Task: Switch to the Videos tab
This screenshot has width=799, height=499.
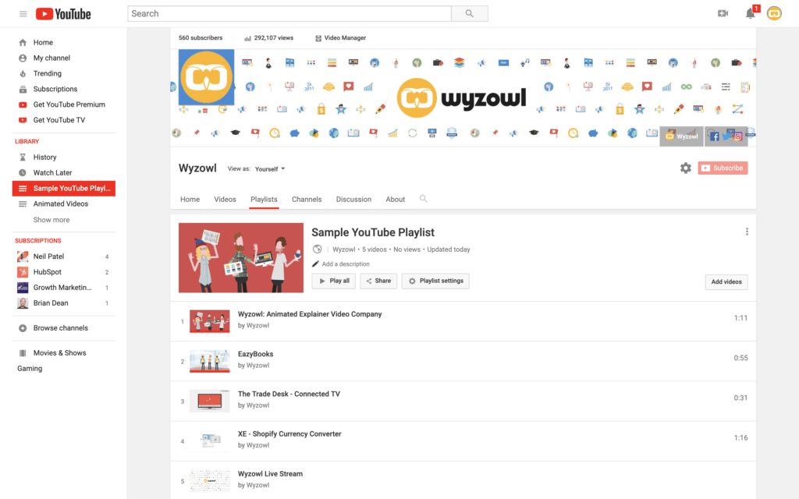Action: coord(225,199)
